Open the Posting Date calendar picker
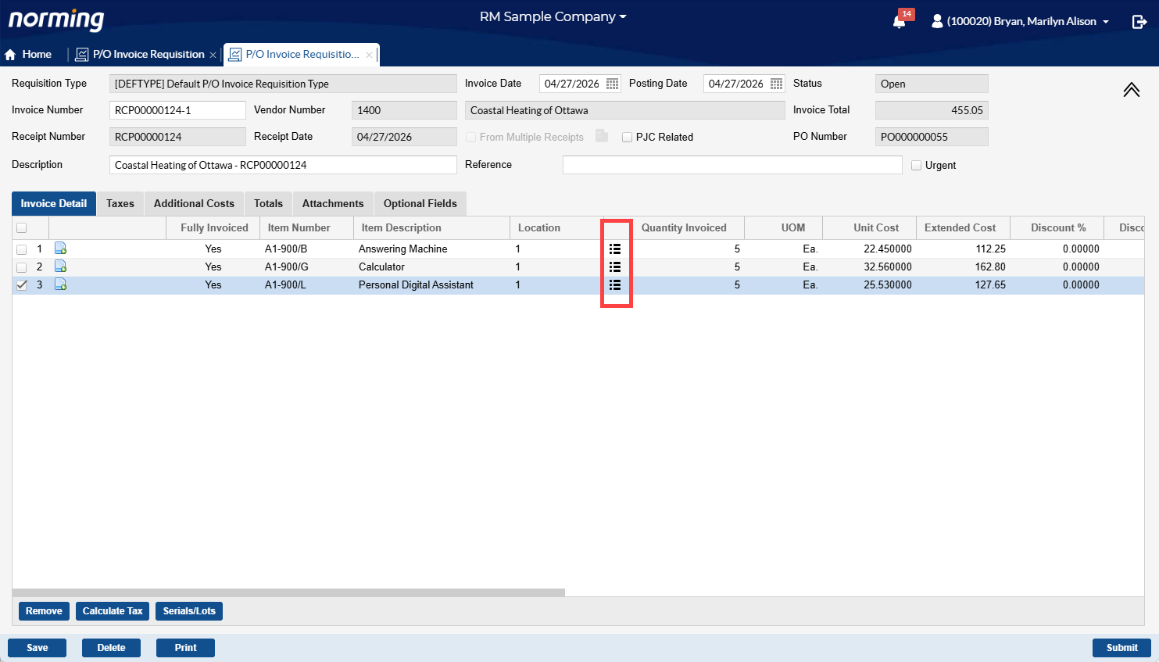The height and width of the screenshot is (662, 1159). click(776, 84)
